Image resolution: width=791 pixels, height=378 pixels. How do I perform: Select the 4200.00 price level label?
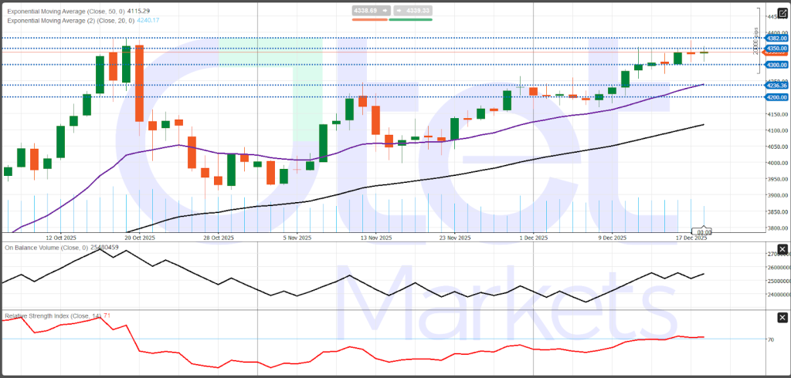tap(776, 97)
